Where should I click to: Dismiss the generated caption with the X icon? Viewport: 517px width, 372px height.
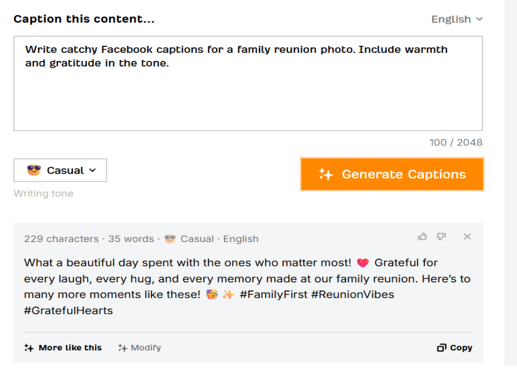pos(467,237)
